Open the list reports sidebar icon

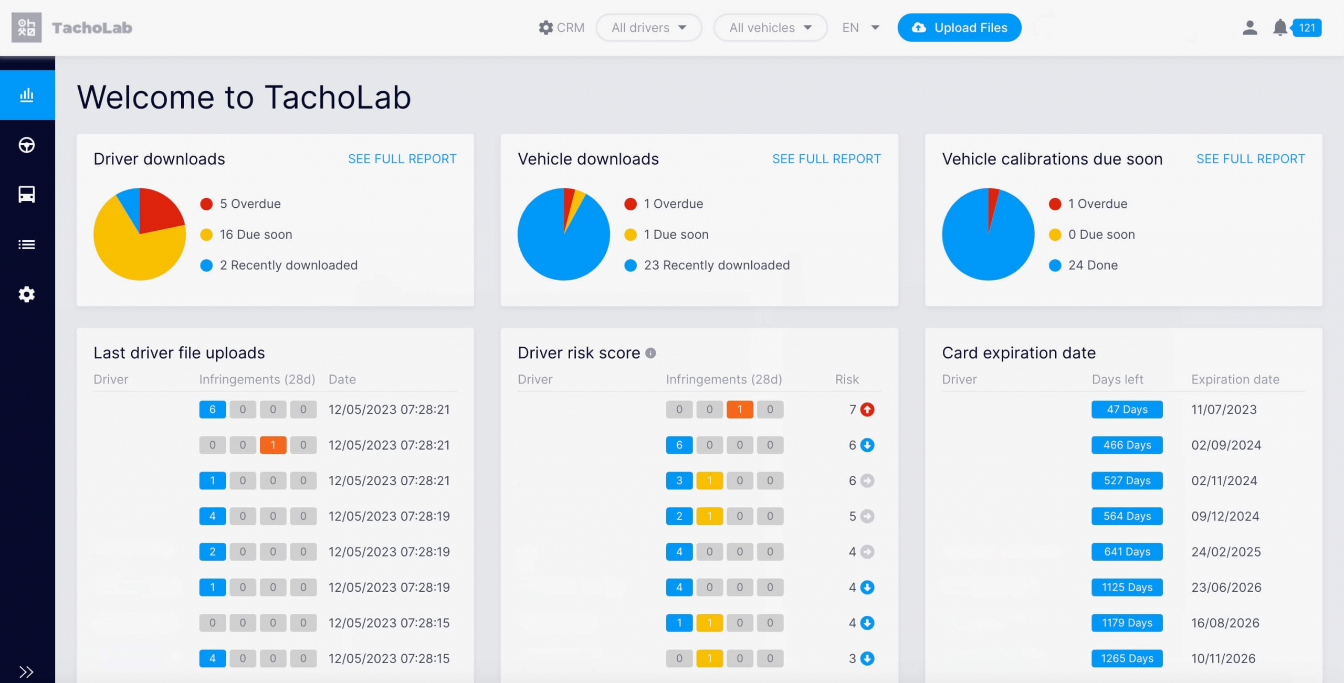[x=27, y=244]
